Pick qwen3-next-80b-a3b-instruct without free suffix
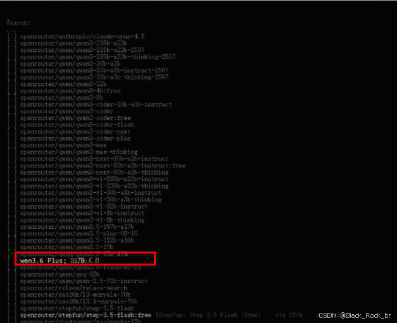Screen dimensions: 397x323 pos(94,159)
